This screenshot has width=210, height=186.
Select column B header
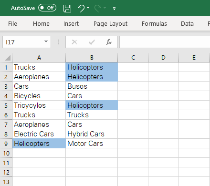pos(92,58)
